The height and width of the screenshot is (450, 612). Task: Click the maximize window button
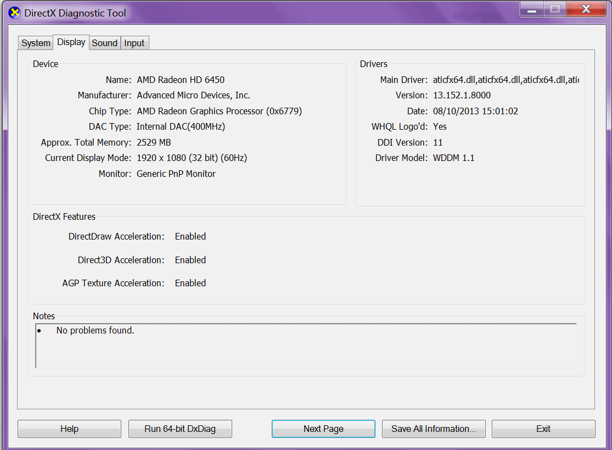(554, 9)
